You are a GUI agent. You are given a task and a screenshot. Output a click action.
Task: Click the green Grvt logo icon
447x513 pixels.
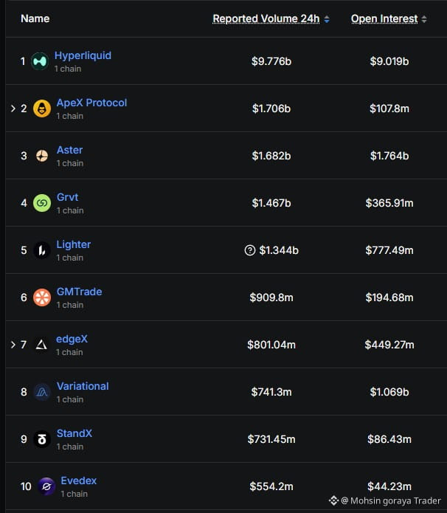[x=42, y=203]
